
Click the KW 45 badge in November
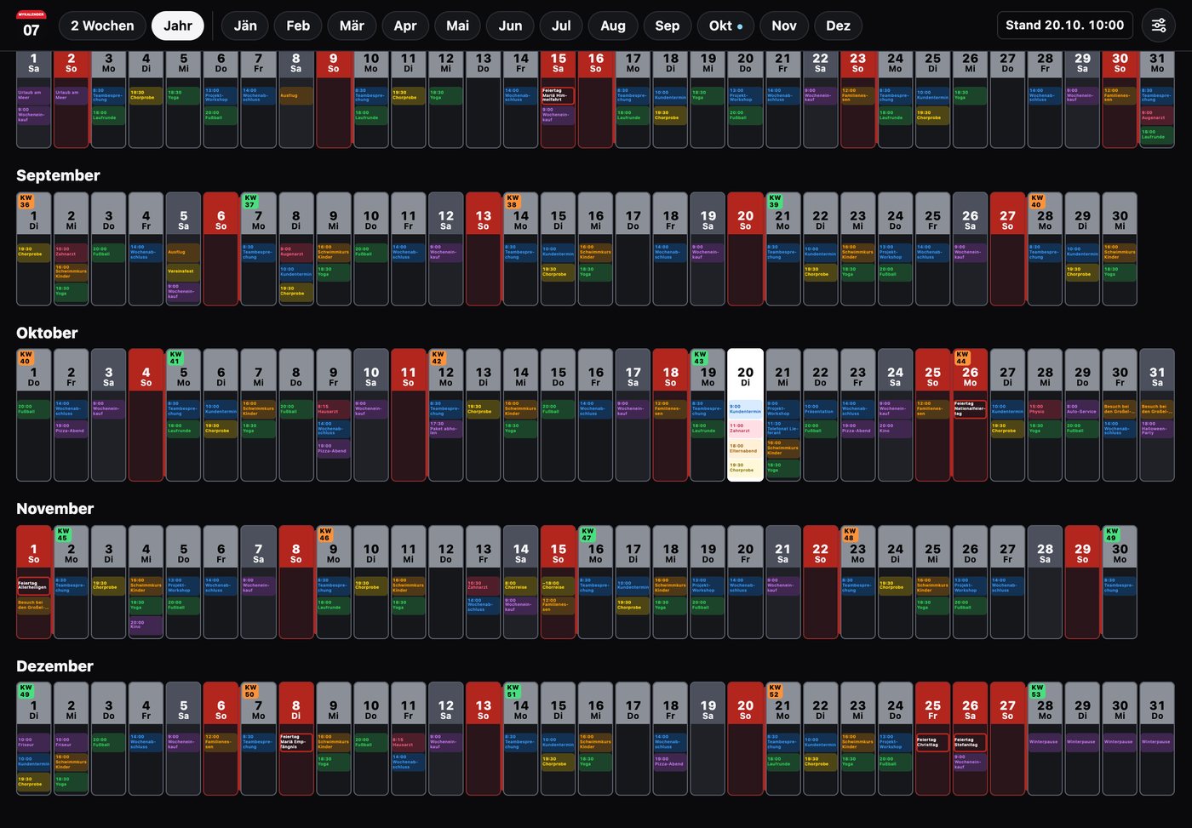[63, 534]
